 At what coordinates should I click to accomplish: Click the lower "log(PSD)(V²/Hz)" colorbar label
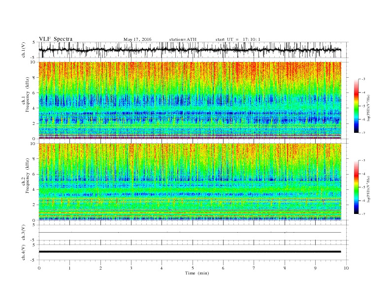pos(369,189)
